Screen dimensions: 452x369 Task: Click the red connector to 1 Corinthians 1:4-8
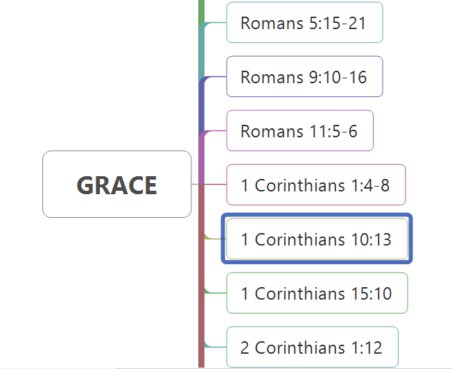(216, 184)
